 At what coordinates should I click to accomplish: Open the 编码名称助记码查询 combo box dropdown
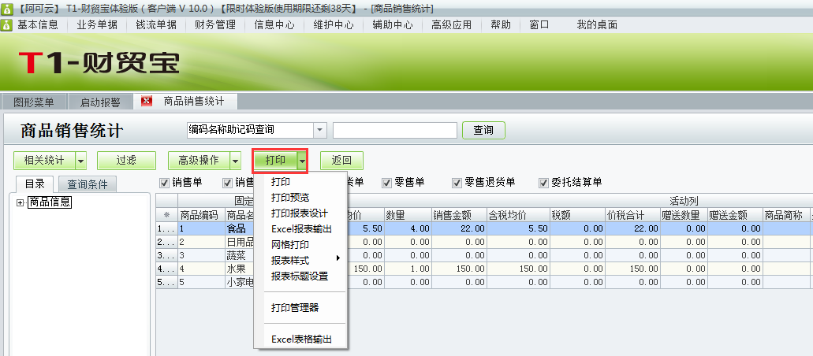click(319, 130)
